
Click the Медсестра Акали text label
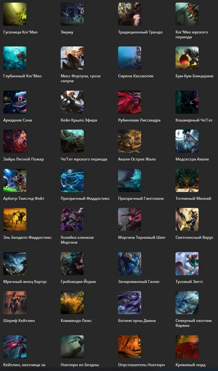tap(192, 159)
